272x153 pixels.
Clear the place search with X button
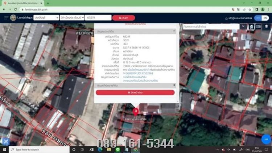pyautogui.click(x=243, y=26)
